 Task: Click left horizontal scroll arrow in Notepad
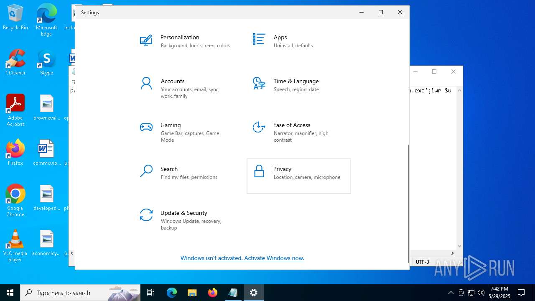72,253
